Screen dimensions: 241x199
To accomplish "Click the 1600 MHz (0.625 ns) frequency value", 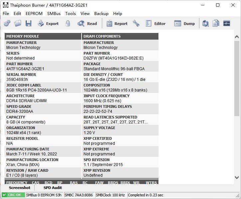I will click(103, 100).
